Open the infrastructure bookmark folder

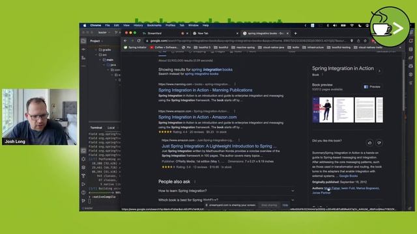[313, 47]
